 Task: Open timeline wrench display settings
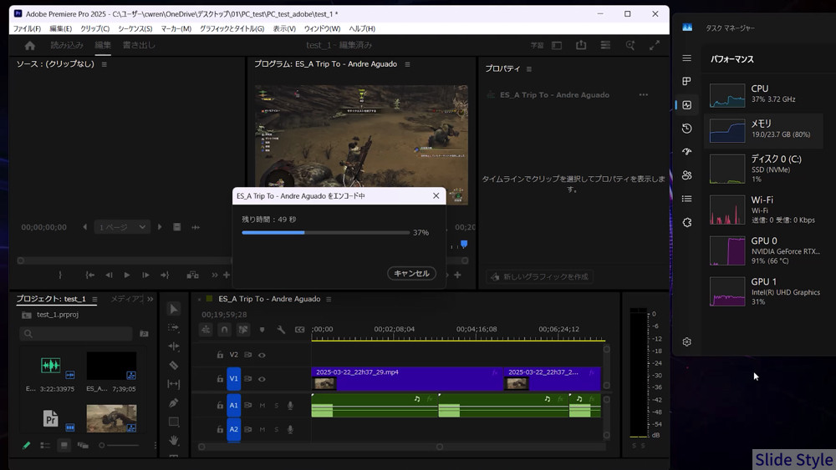tap(281, 330)
